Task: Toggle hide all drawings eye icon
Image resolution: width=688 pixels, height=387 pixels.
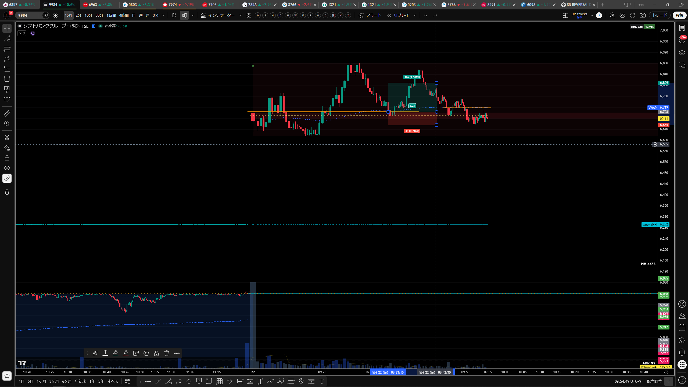Action: [7, 168]
